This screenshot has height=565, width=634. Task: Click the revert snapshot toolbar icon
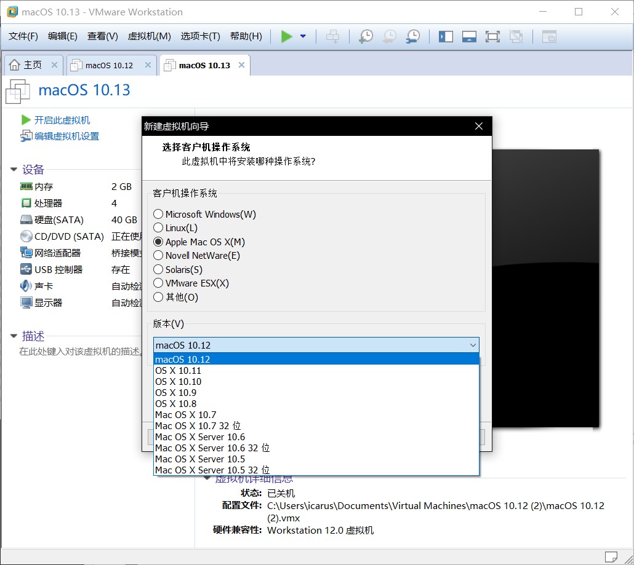390,36
